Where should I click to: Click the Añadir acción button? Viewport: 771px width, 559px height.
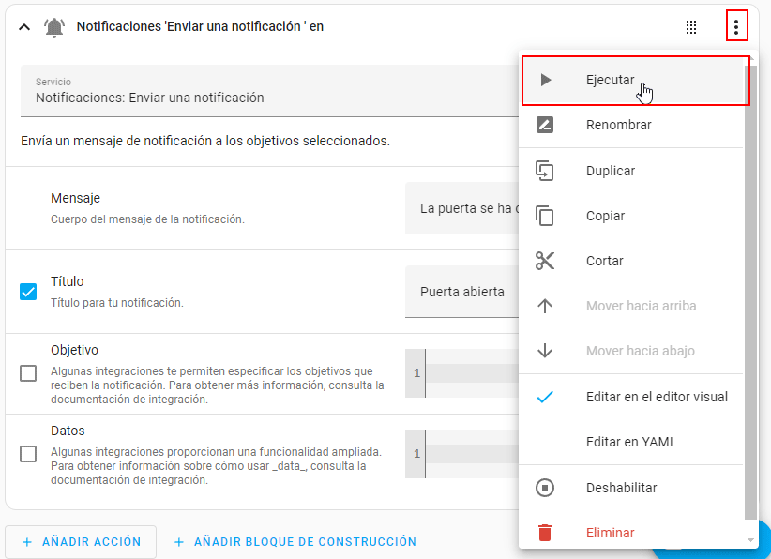pos(80,541)
